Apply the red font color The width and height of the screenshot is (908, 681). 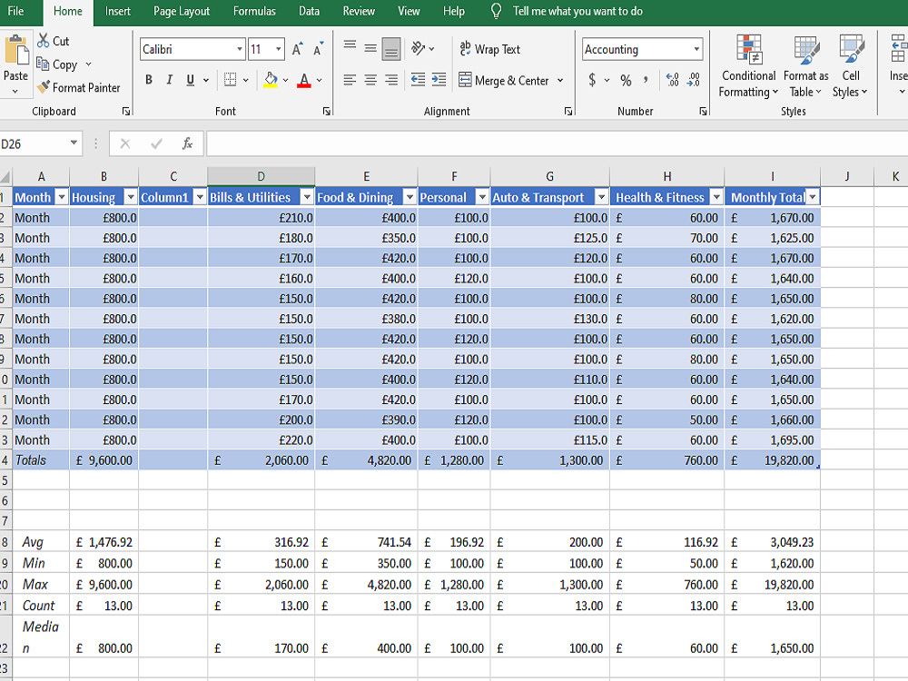[x=304, y=80]
